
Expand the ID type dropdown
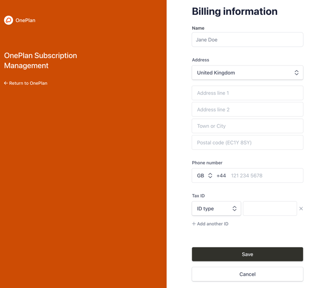click(x=216, y=209)
